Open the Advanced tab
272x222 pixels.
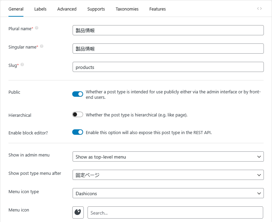tap(67, 9)
